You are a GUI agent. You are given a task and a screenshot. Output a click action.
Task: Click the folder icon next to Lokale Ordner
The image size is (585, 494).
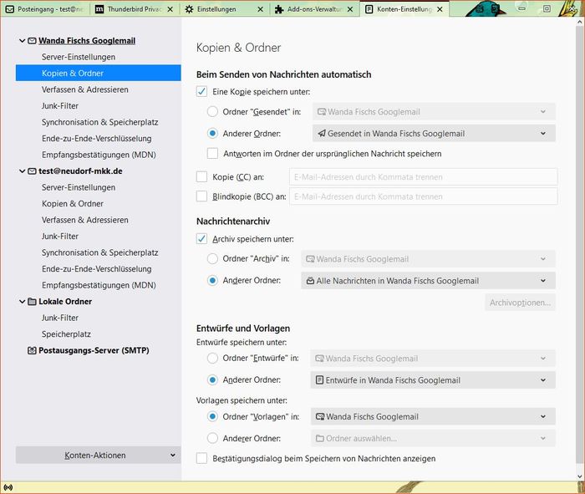point(32,301)
